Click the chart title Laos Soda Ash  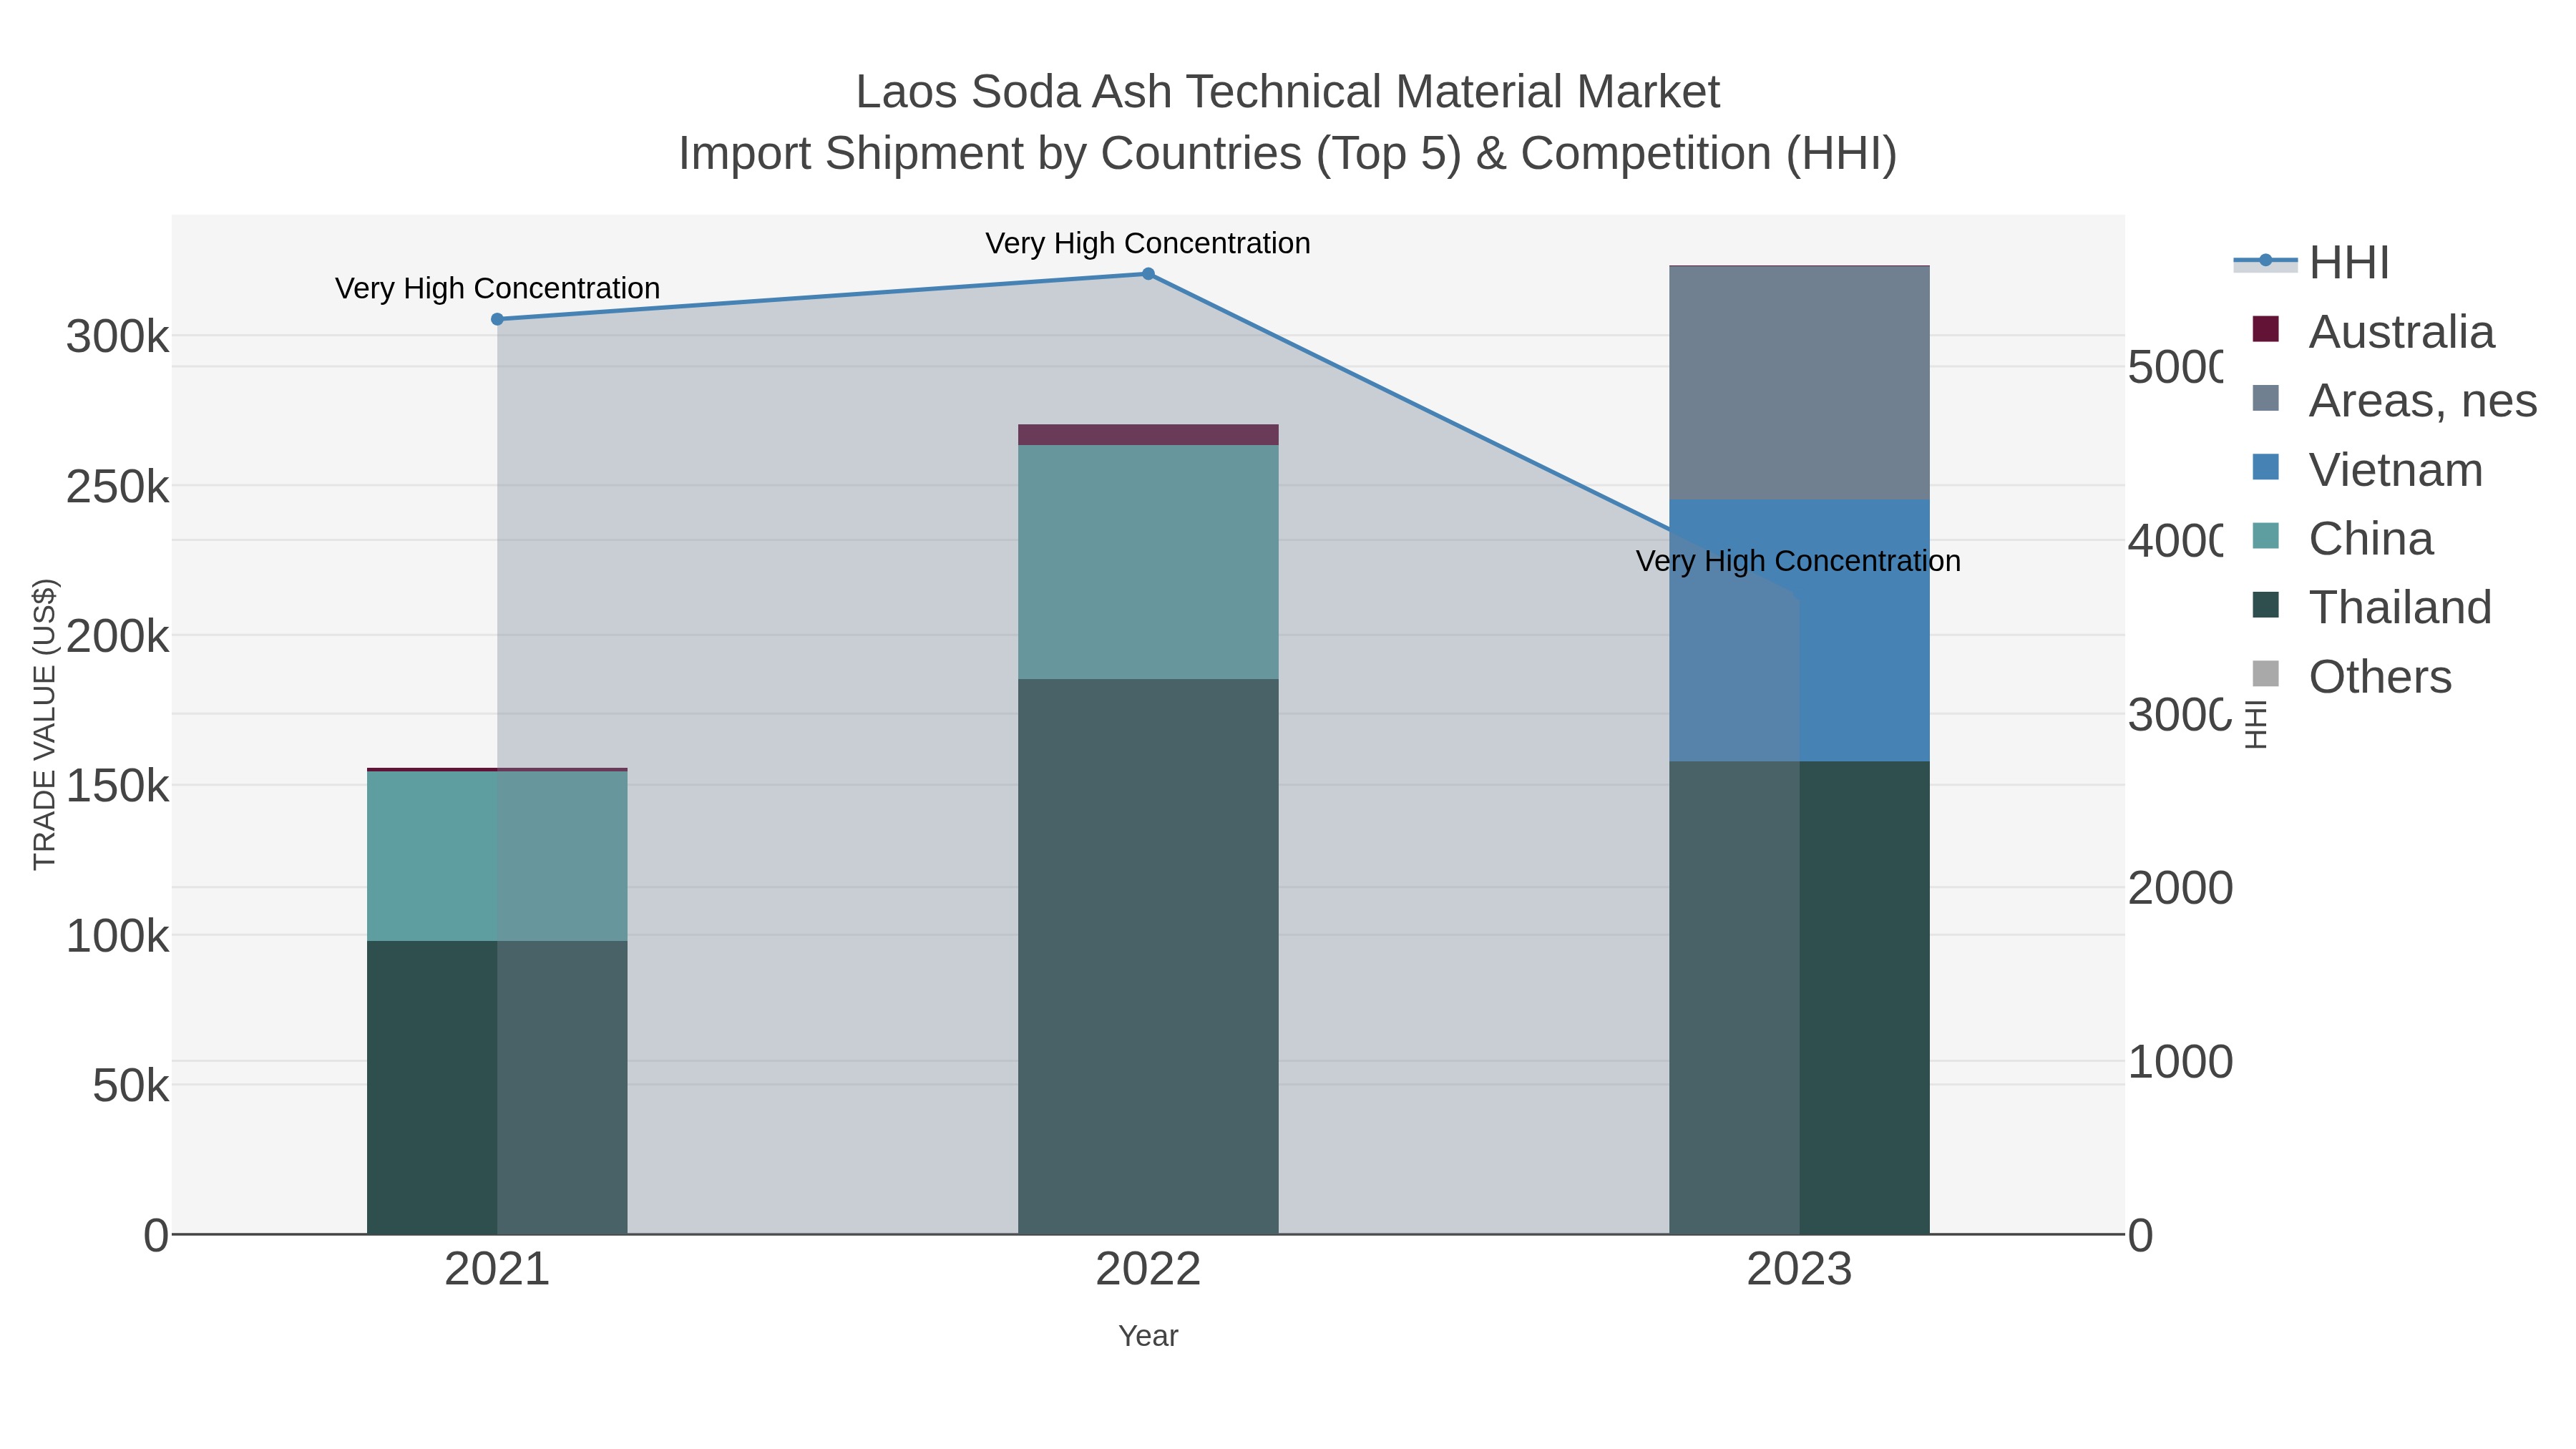click(1288, 92)
